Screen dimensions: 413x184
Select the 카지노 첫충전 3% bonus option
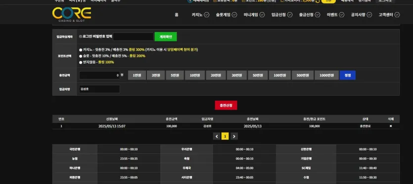click(x=81, y=50)
